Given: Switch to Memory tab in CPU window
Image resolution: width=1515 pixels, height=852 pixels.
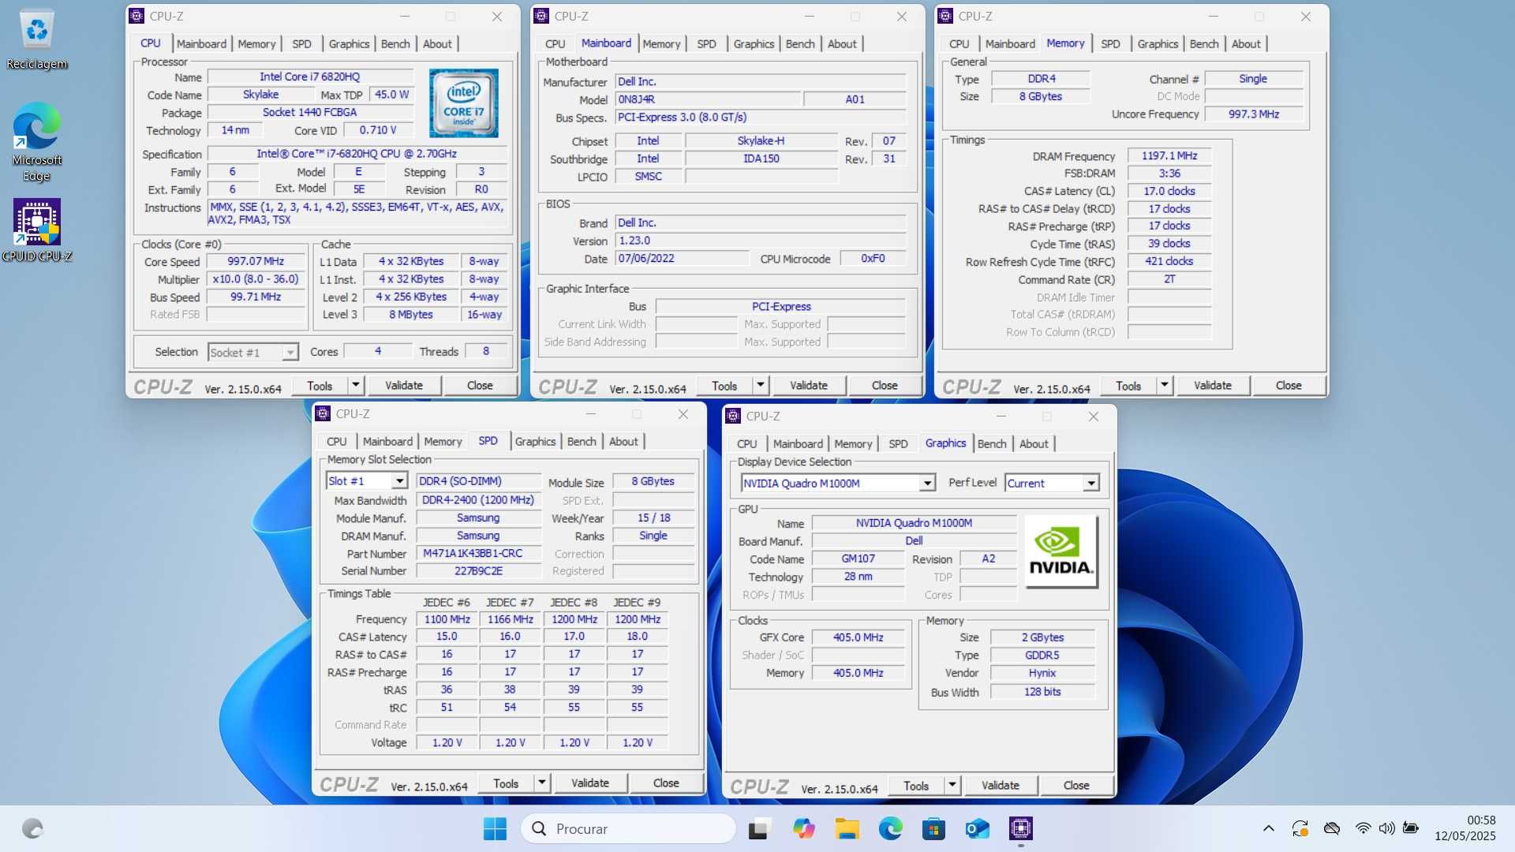Looking at the screenshot, I should 256,44.
